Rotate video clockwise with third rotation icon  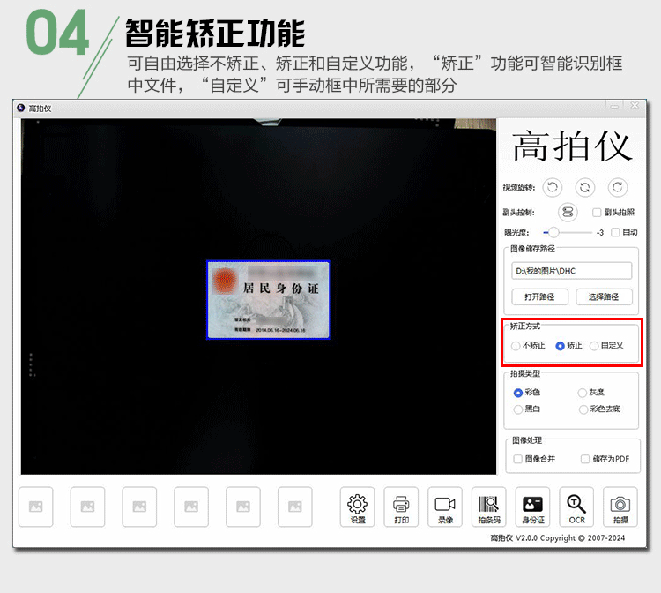[619, 187]
